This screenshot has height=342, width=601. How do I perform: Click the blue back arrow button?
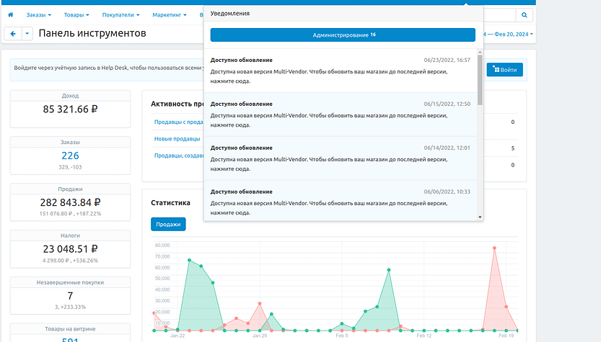tap(13, 34)
